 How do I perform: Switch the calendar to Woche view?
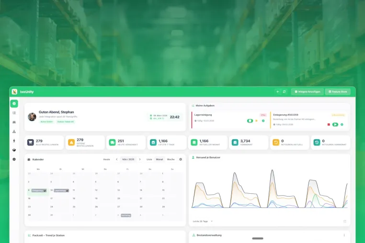pyautogui.click(x=171, y=159)
